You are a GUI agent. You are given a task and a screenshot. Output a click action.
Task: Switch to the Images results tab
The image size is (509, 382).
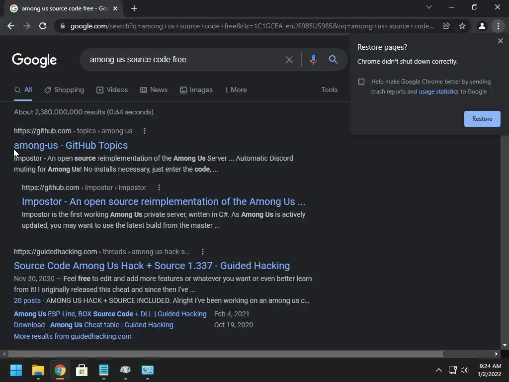point(196,90)
